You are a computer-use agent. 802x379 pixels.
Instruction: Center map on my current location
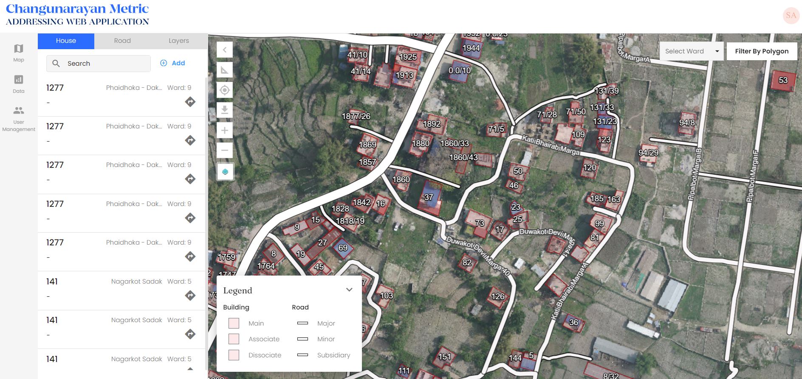coord(225,90)
